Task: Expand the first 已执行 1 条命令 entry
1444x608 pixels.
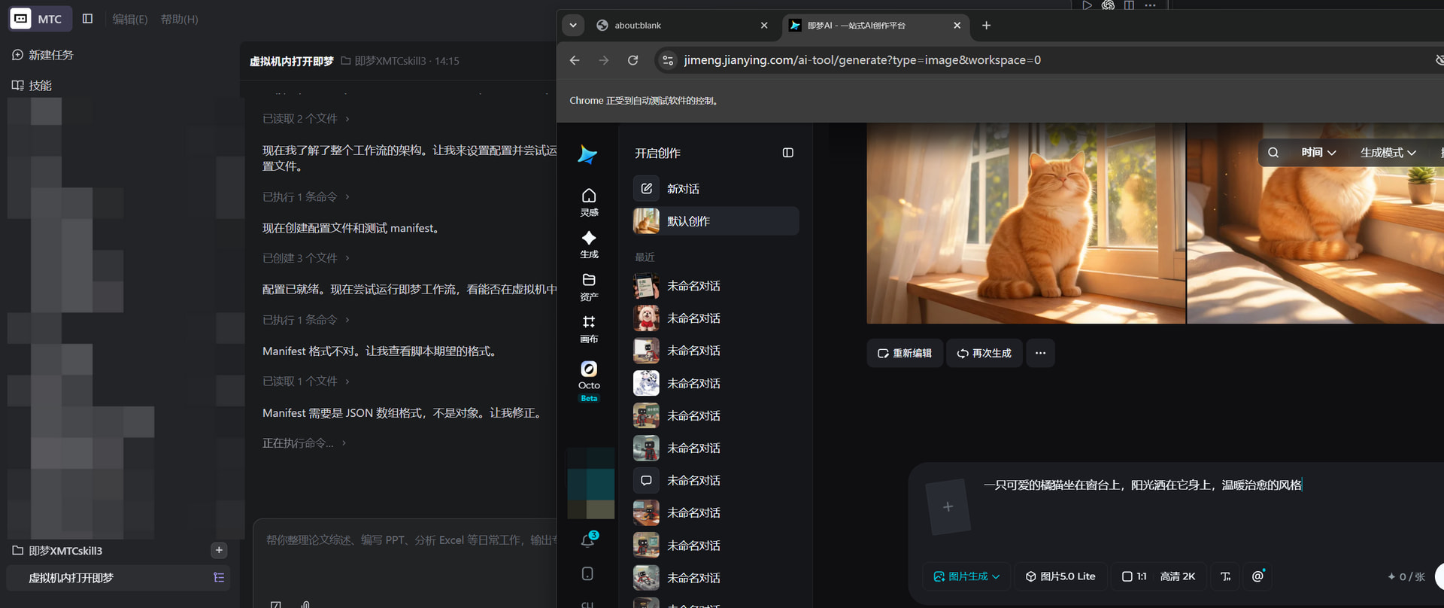Action: [x=305, y=197]
